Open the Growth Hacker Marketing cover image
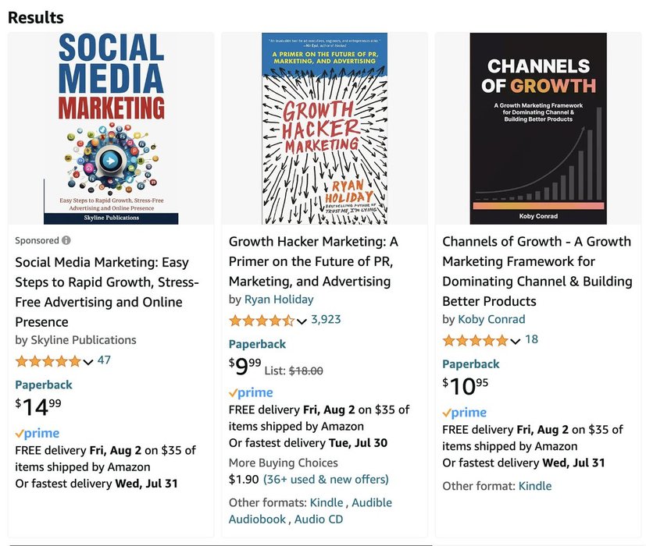Screen dimensions: 646x546 (x=324, y=129)
